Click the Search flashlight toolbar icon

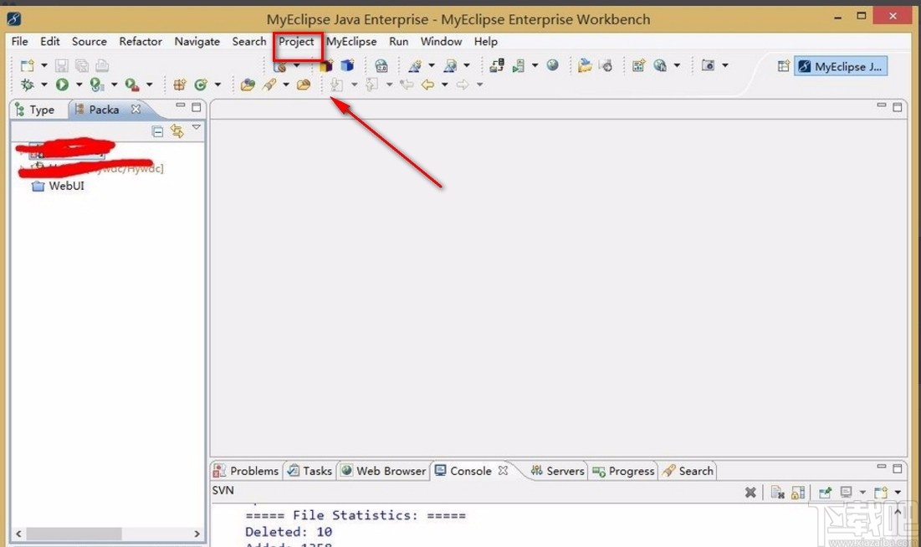point(269,84)
